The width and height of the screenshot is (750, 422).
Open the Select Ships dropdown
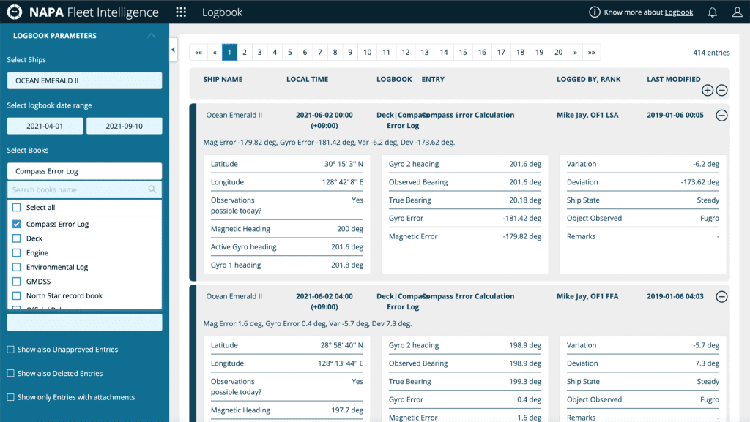tap(85, 80)
